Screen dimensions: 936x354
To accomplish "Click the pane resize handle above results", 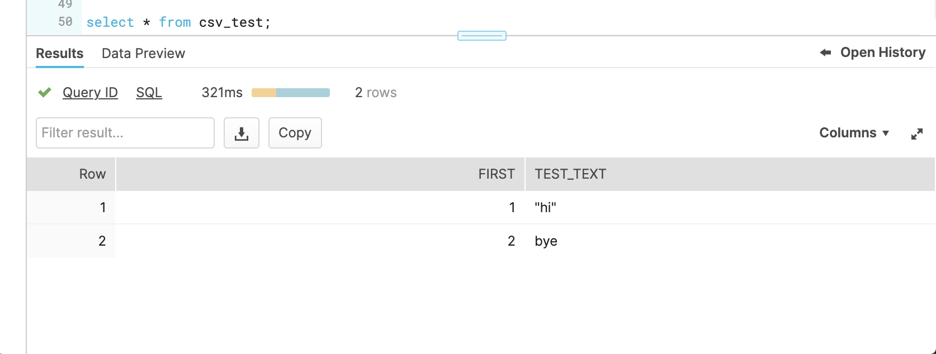I will tap(481, 36).
